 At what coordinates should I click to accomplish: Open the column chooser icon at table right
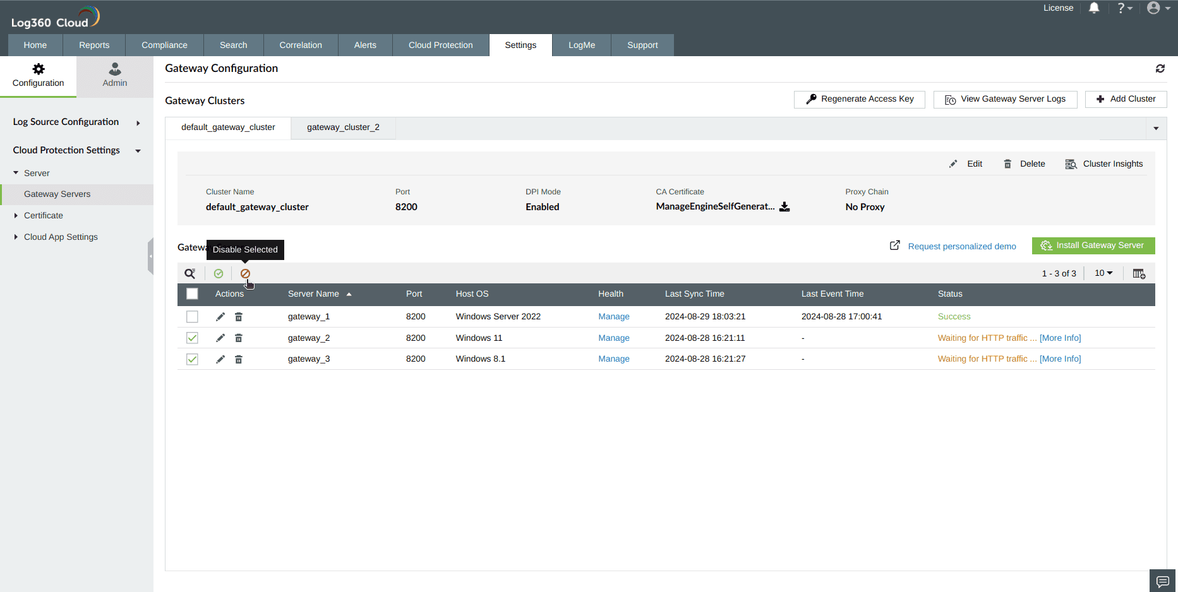coord(1139,273)
